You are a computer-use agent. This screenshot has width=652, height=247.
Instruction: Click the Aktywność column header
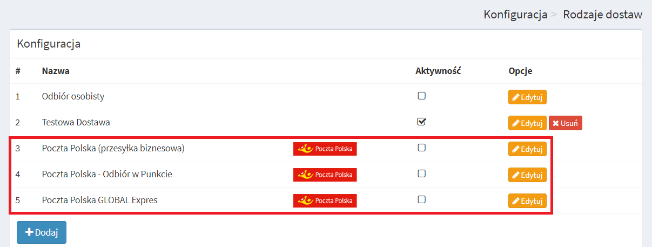(x=438, y=71)
